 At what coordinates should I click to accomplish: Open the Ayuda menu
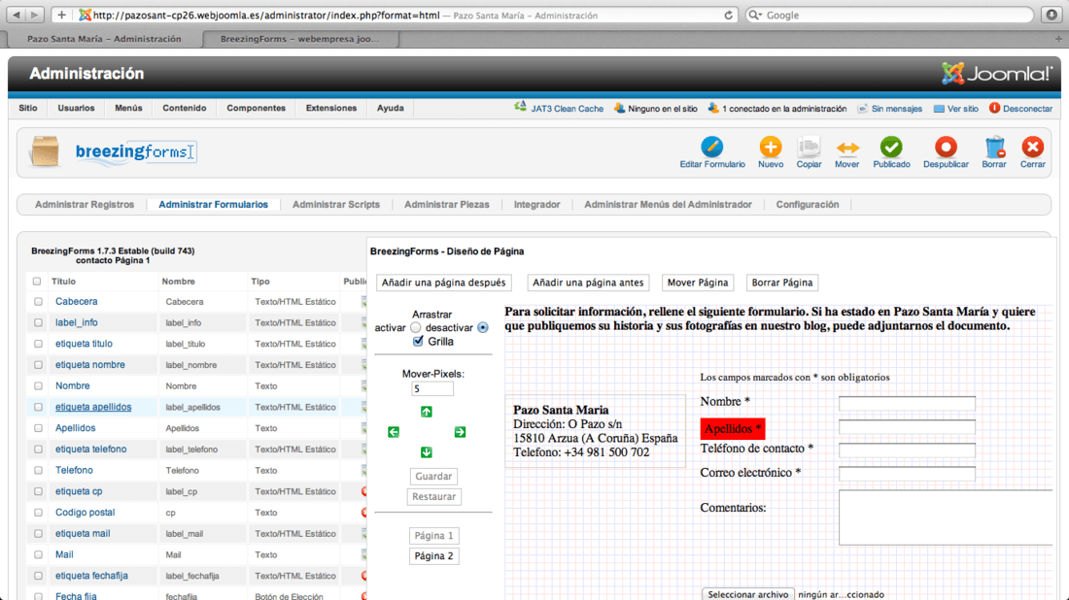pyautogui.click(x=390, y=109)
